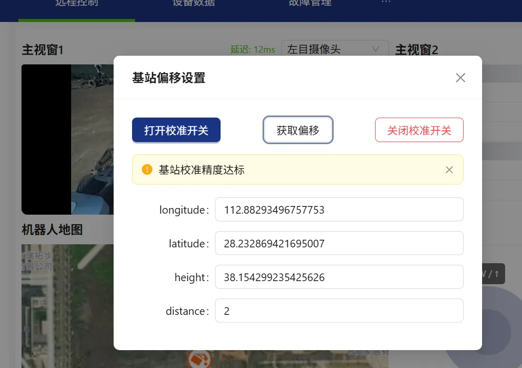Click the orange warning icon in alert
The width and height of the screenshot is (522, 368).
click(147, 170)
